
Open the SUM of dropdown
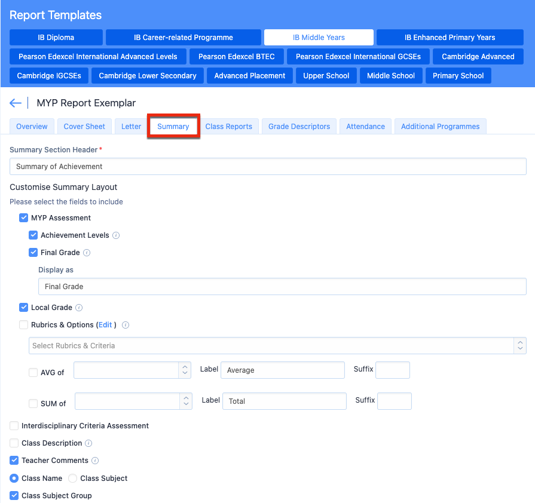(x=133, y=401)
